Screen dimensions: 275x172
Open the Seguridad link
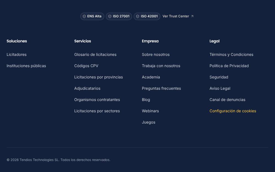(x=219, y=77)
